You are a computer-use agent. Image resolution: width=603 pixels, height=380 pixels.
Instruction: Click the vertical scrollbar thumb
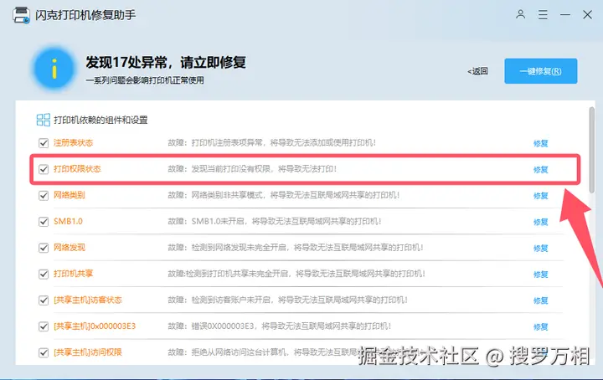point(591,150)
